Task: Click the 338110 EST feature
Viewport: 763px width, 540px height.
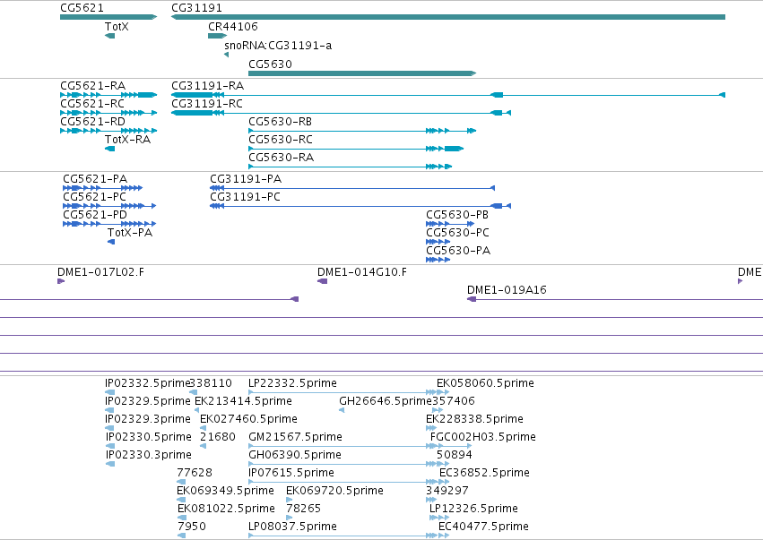Action: pos(193,392)
